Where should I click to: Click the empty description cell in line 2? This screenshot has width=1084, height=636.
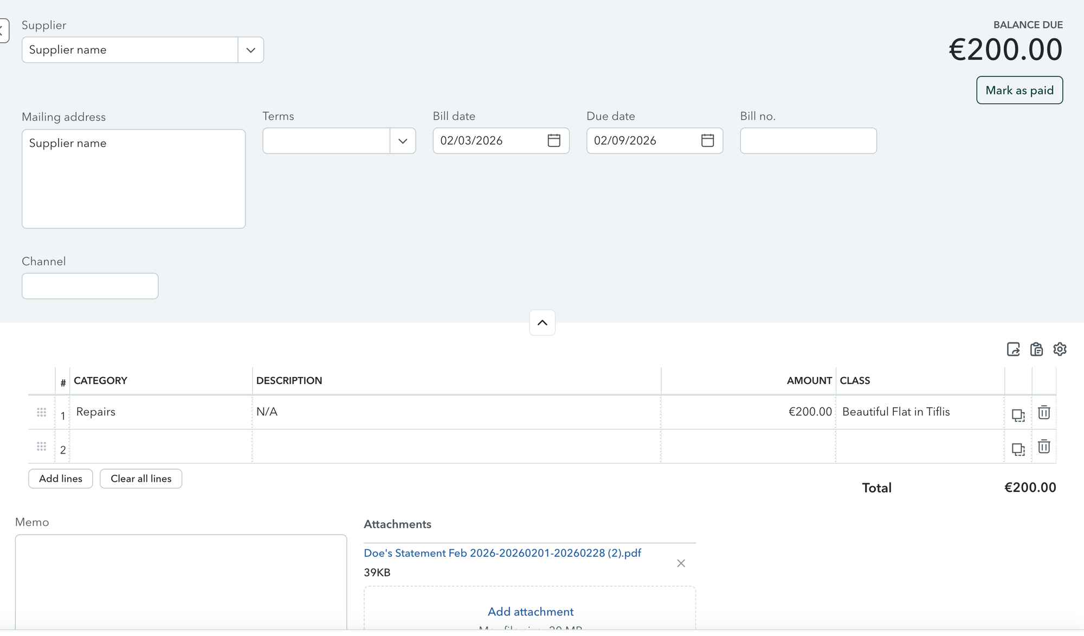(x=456, y=446)
